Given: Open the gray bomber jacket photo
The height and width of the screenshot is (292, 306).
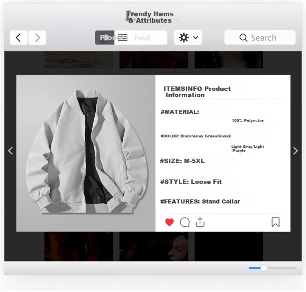Looking at the screenshot, I should point(86,153).
